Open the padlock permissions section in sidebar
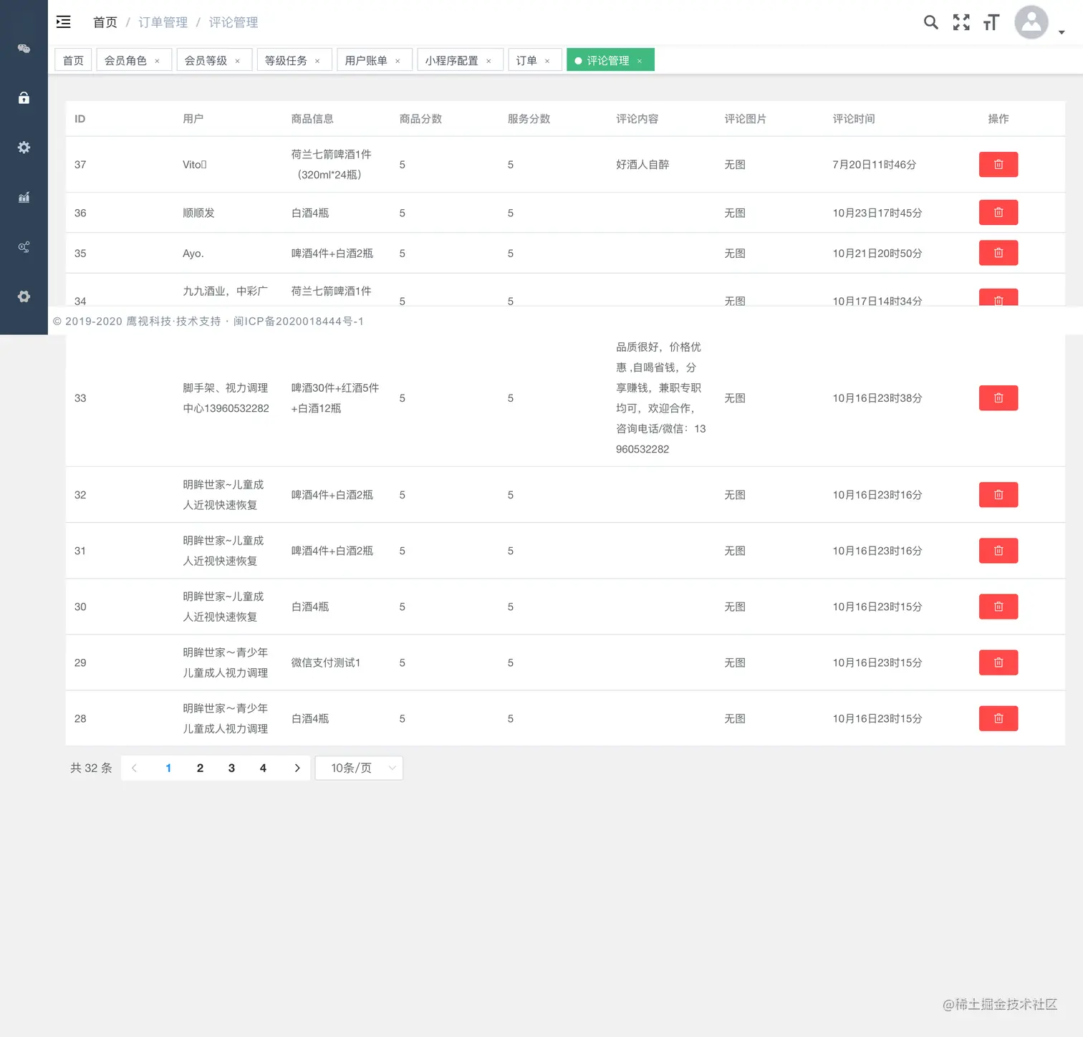The width and height of the screenshot is (1083, 1037). (24, 98)
